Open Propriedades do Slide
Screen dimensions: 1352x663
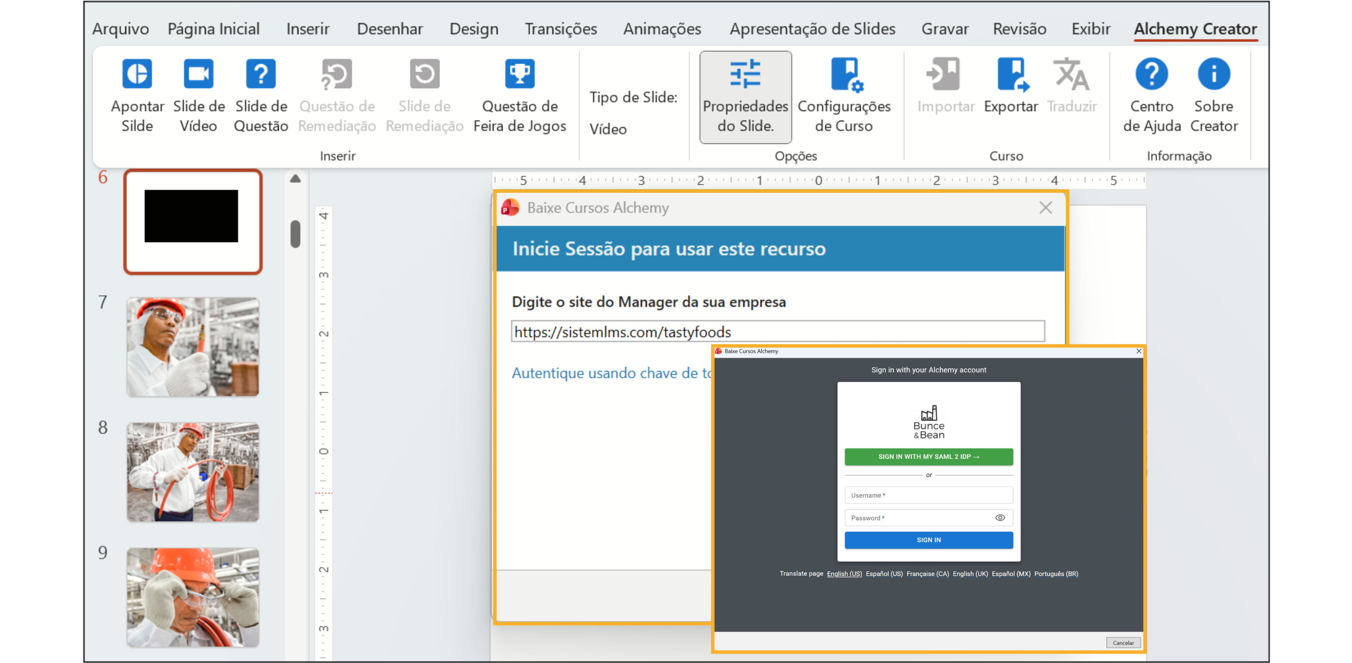pyautogui.click(x=745, y=97)
